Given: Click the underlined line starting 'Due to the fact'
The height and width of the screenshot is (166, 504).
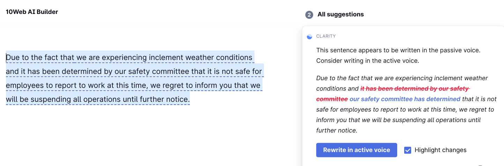Looking at the screenshot, I should pos(129,58).
